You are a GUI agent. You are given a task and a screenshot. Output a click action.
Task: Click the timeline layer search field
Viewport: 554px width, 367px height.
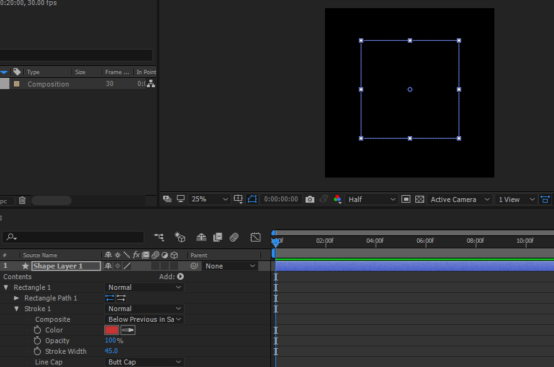point(73,237)
